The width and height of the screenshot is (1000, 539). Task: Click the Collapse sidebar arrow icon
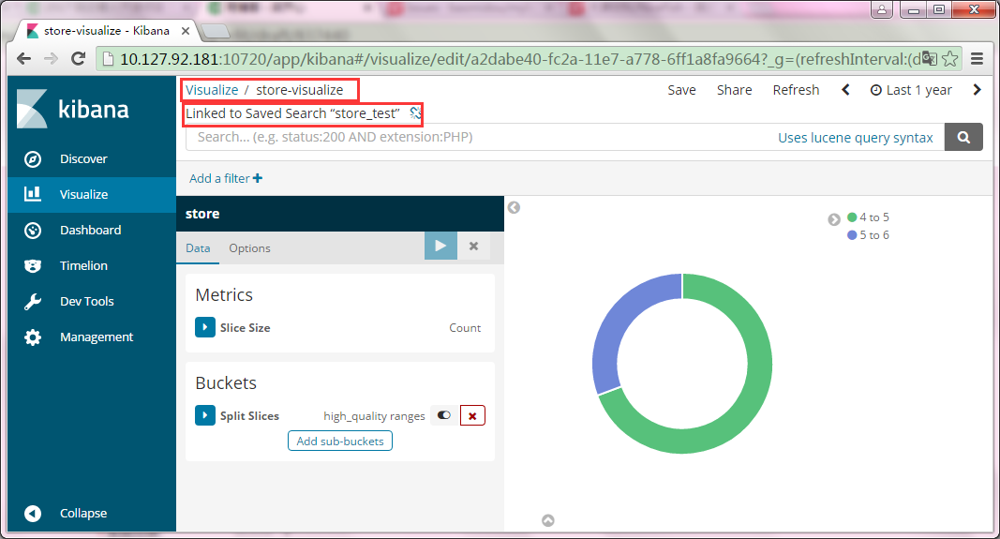click(x=33, y=514)
